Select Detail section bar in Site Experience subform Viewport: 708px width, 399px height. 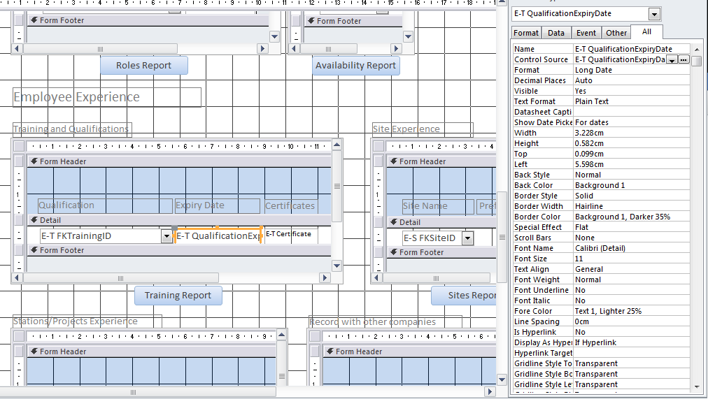441,222
